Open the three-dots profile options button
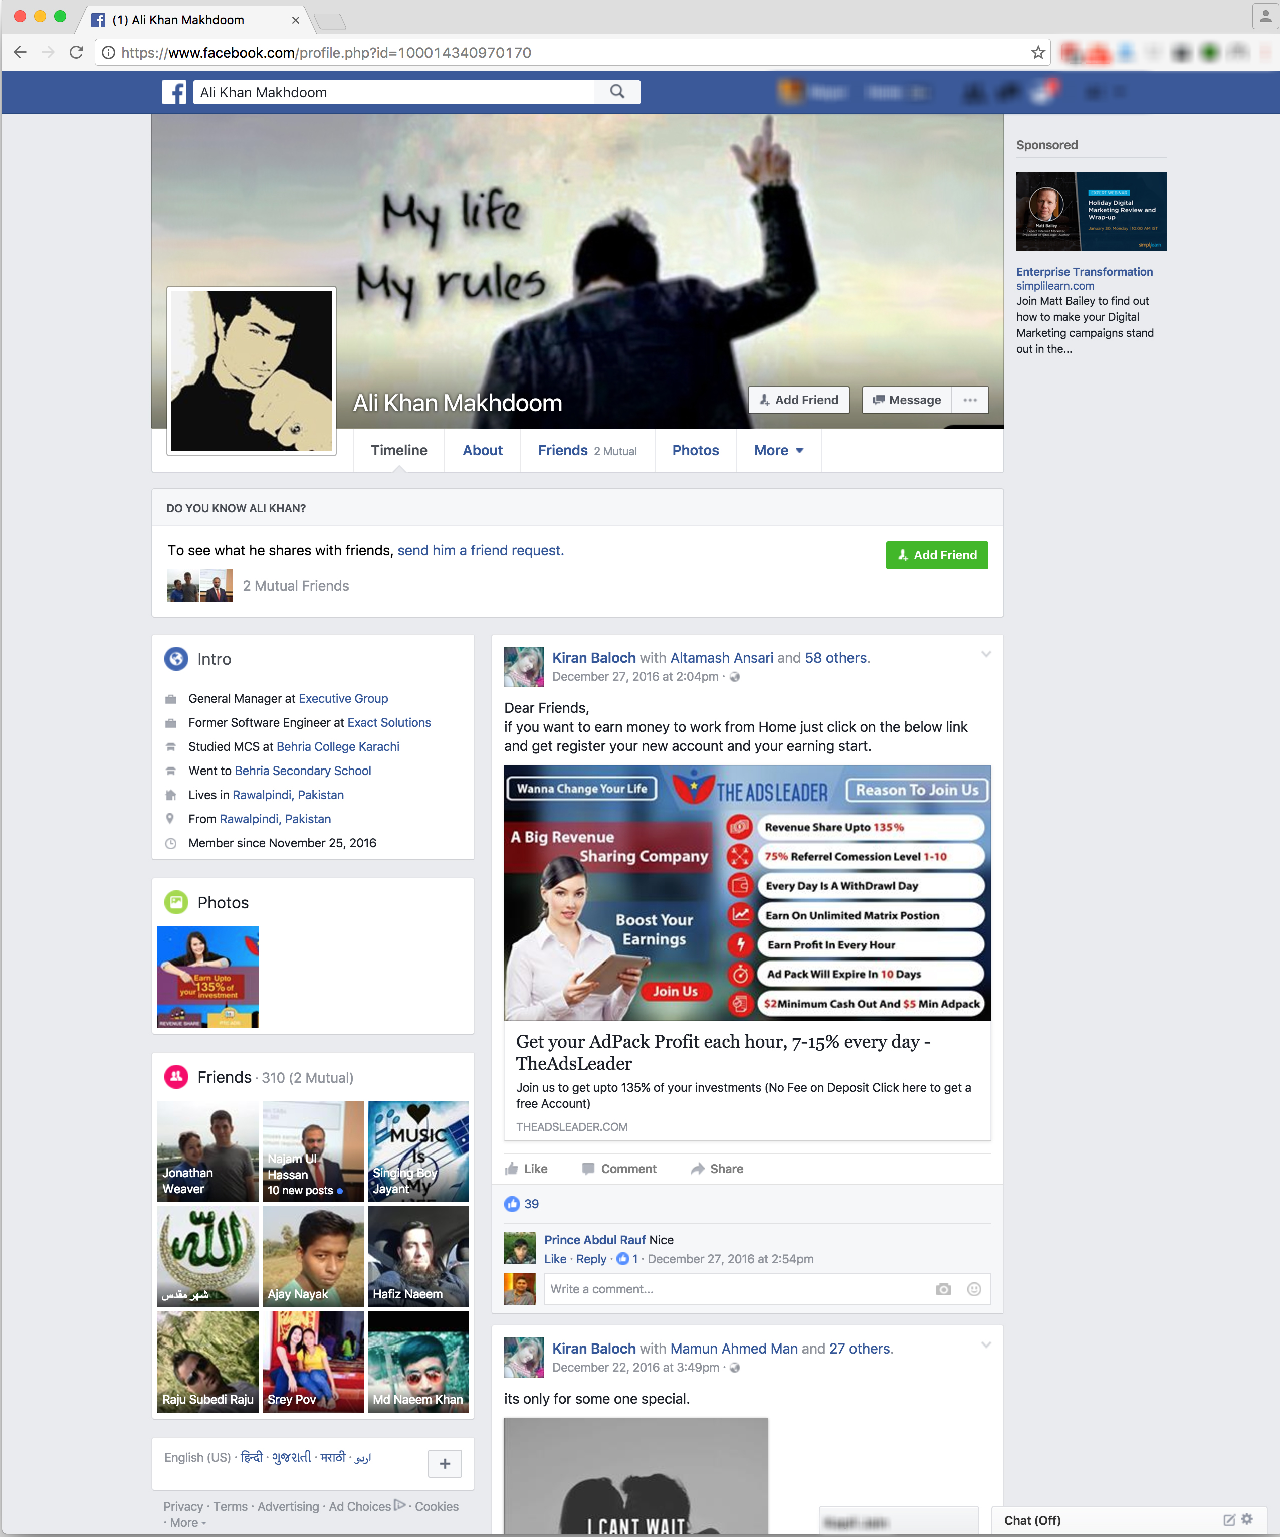The width and height of the screenshot is (1280, 1537). tap(970, 401)
